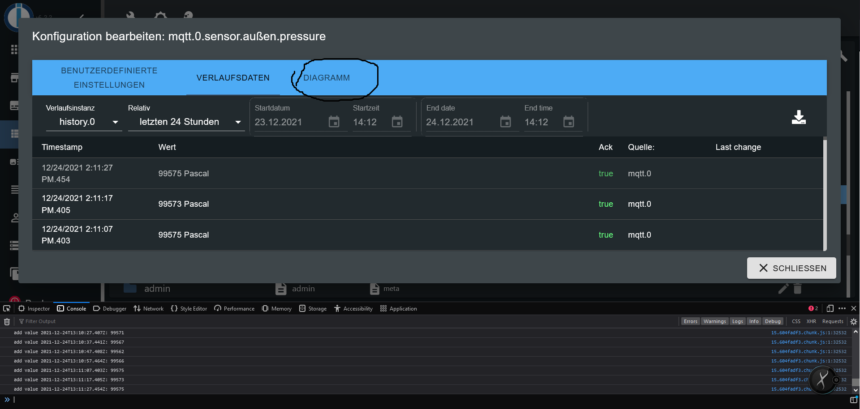The width and height of the screenshot is (860, 409).
Task: Click the Timestamp column header
Action: tap(62, 147)
